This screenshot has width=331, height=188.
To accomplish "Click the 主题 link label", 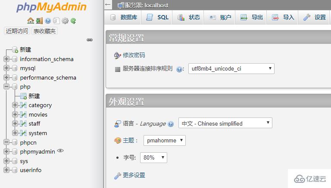I will pyautogui.click(x=128, y=140).
